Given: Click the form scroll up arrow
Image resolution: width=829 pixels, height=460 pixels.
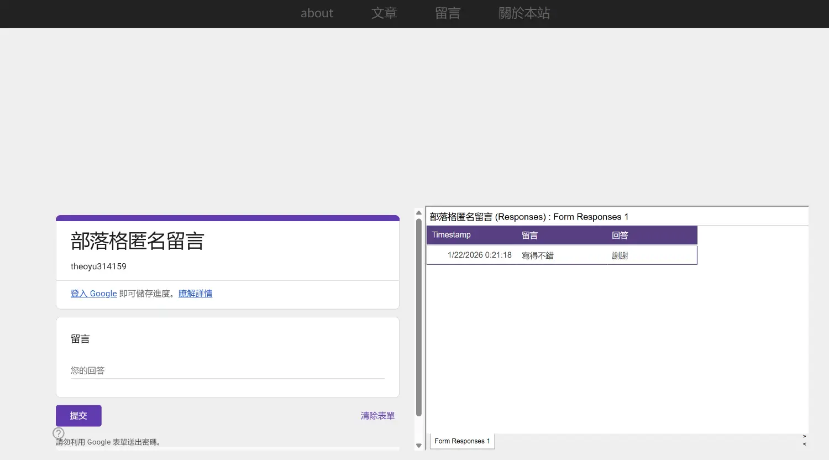Looking at the screenshot, I should (418, 213).
